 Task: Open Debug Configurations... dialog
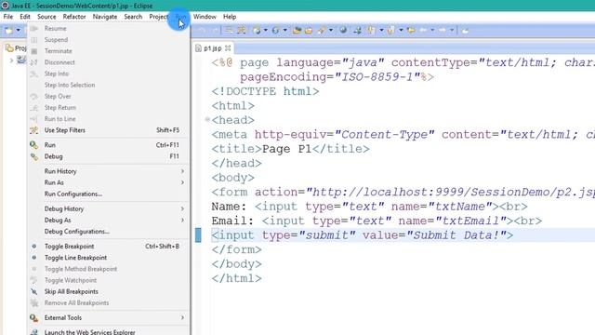pyautogui.click(x=109, y=232)
